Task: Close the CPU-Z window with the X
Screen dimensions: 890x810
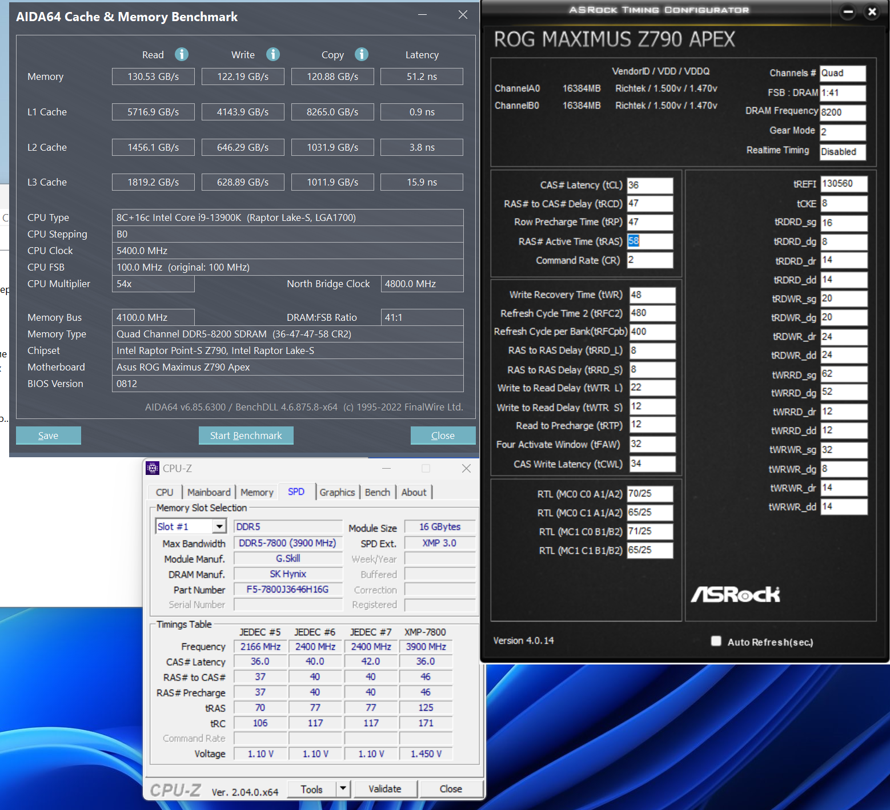Action: pos(466,468)
